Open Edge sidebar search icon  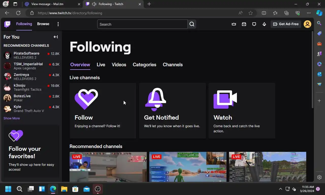pos(319,23)
